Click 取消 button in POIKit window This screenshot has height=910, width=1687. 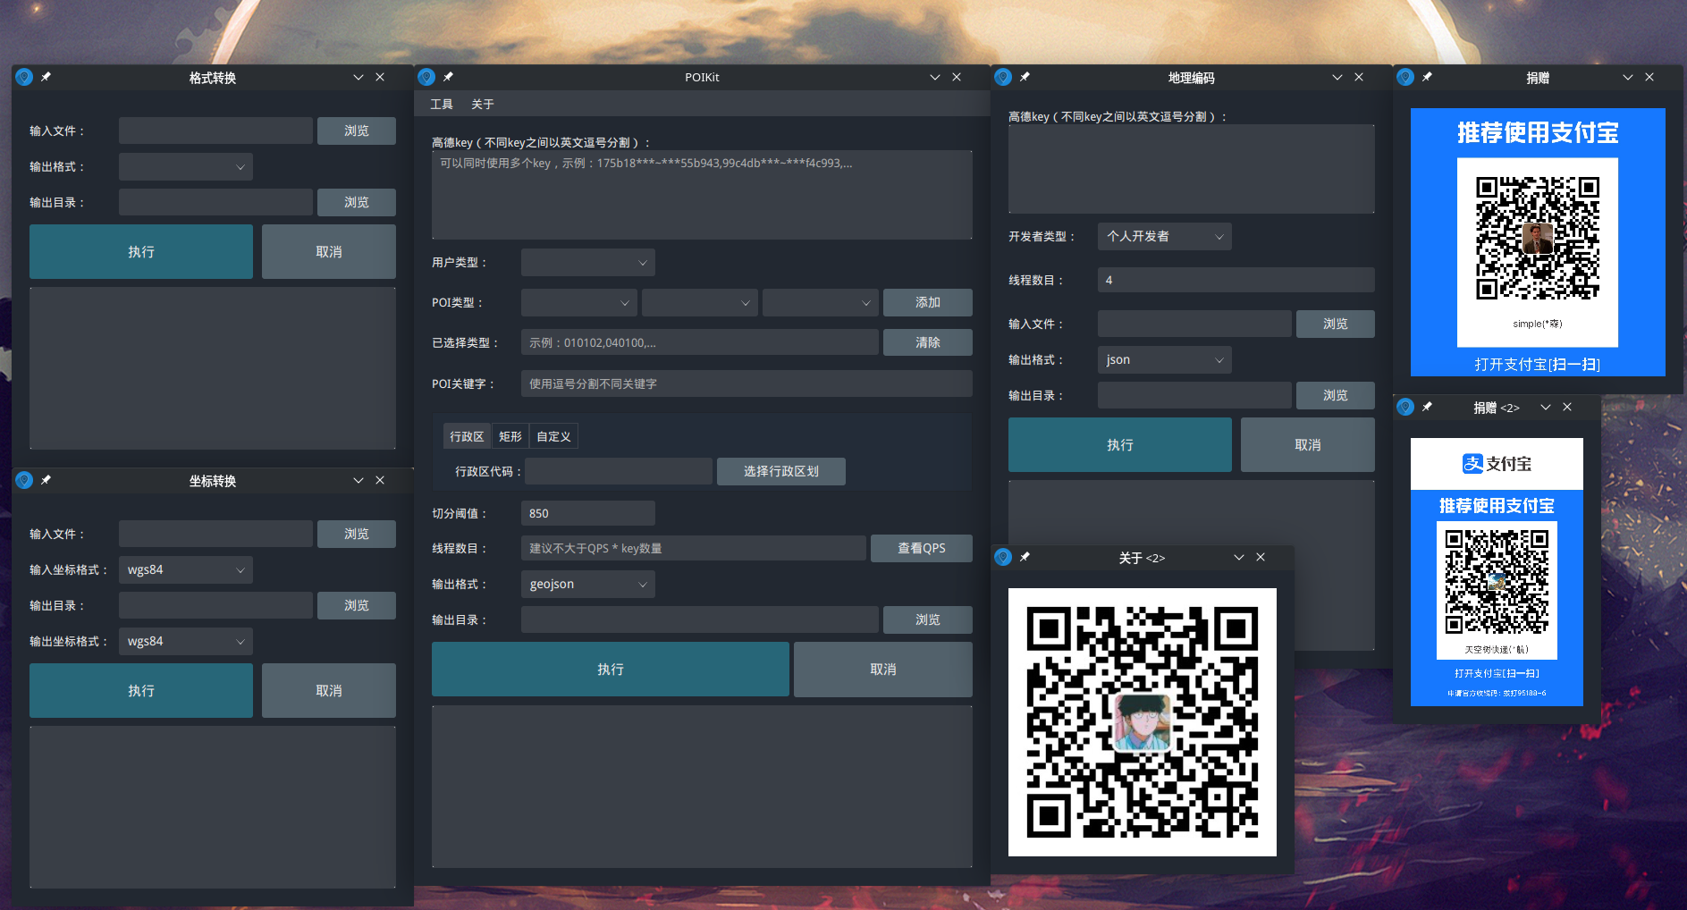click(883, 669)
